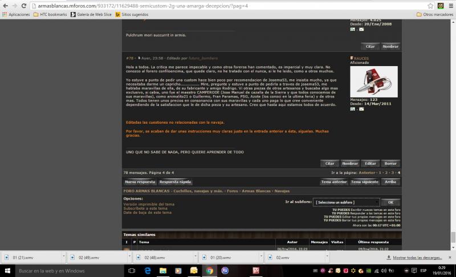The height and width of the screenshot is (277, 456).
Task: Click 'Editar' under RAUCES's post
Action: tap(370, 162)
